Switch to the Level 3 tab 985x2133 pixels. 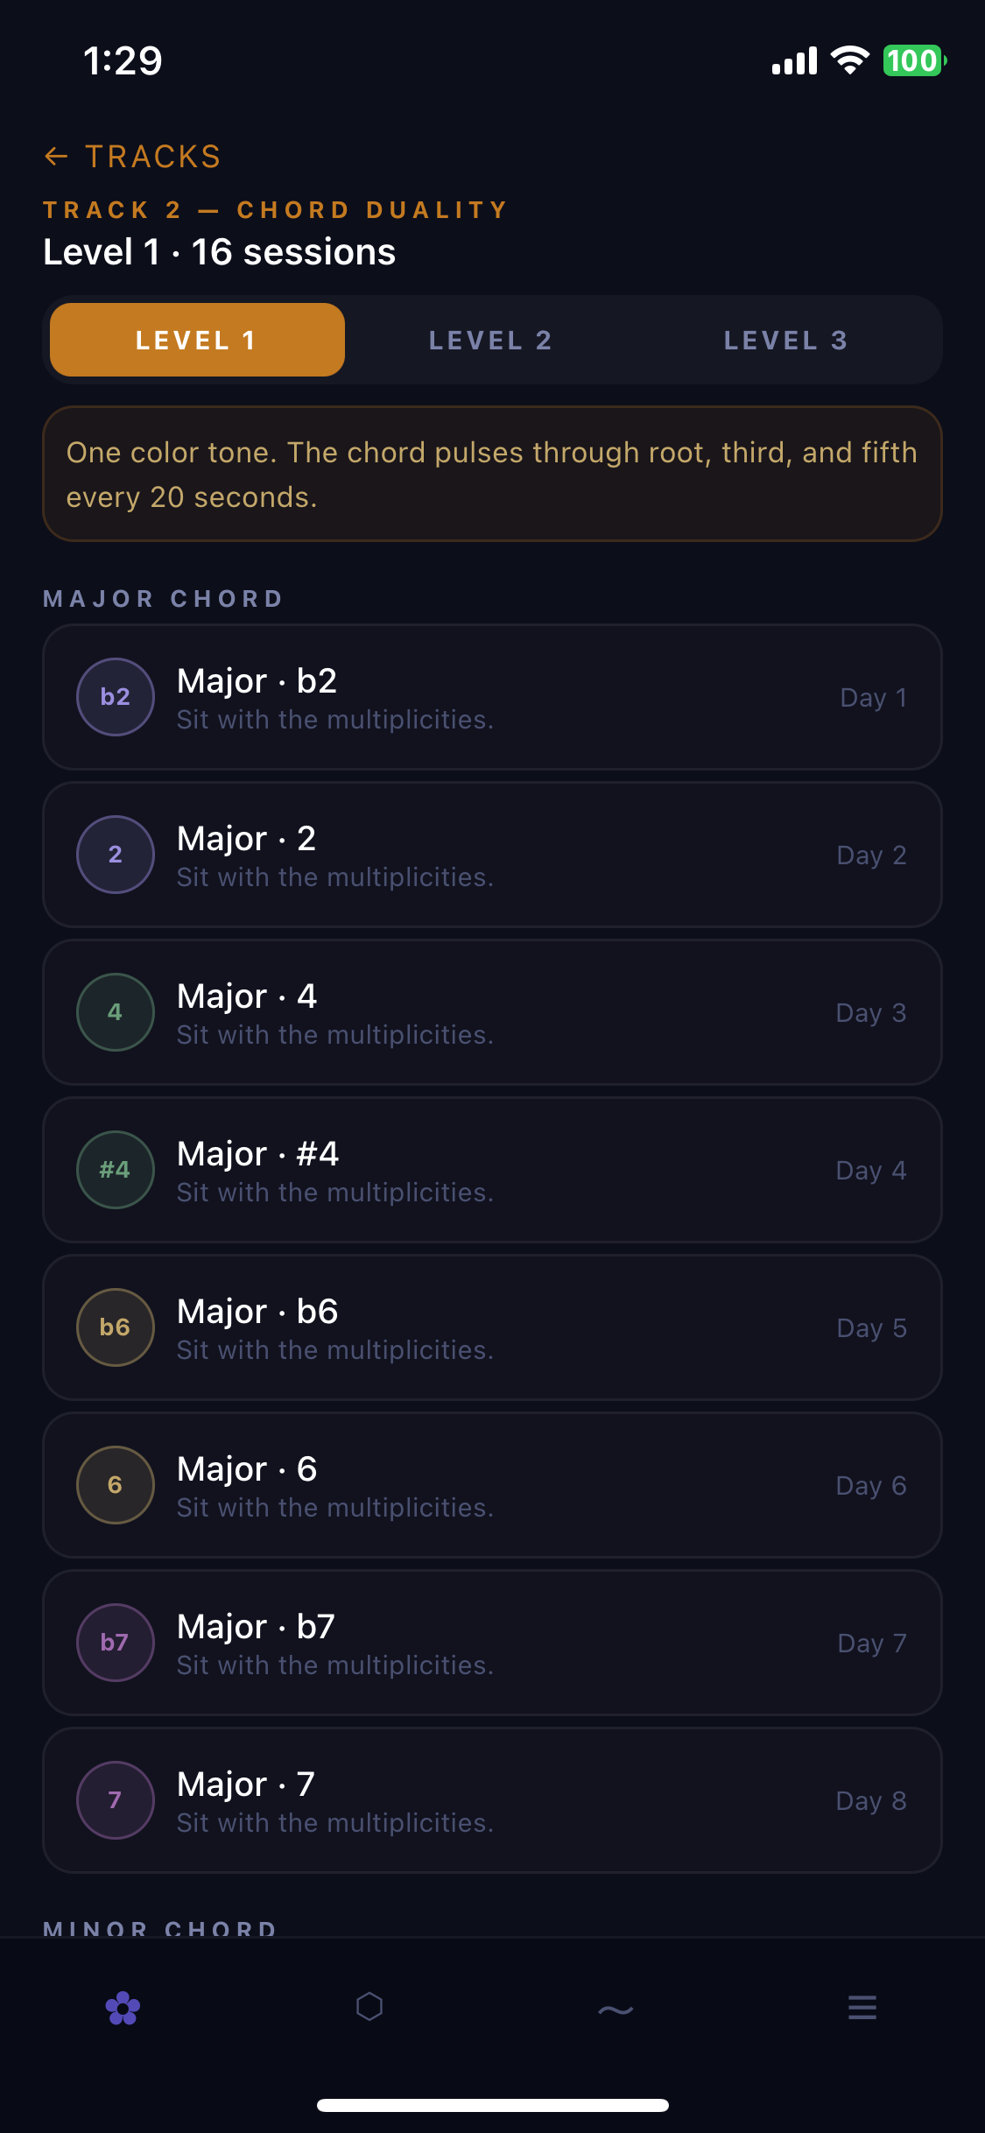[x=785, y=341]
